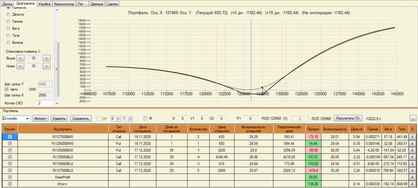This screenshot has height=188, width=418.
Task: Click the D value input field
Action: (183, 118)
